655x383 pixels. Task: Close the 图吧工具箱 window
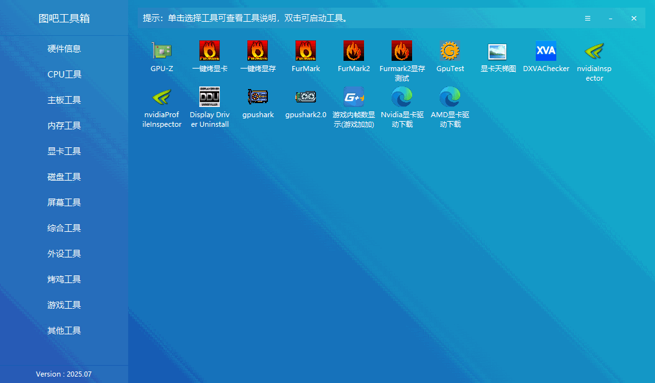[x=634, y=19]
